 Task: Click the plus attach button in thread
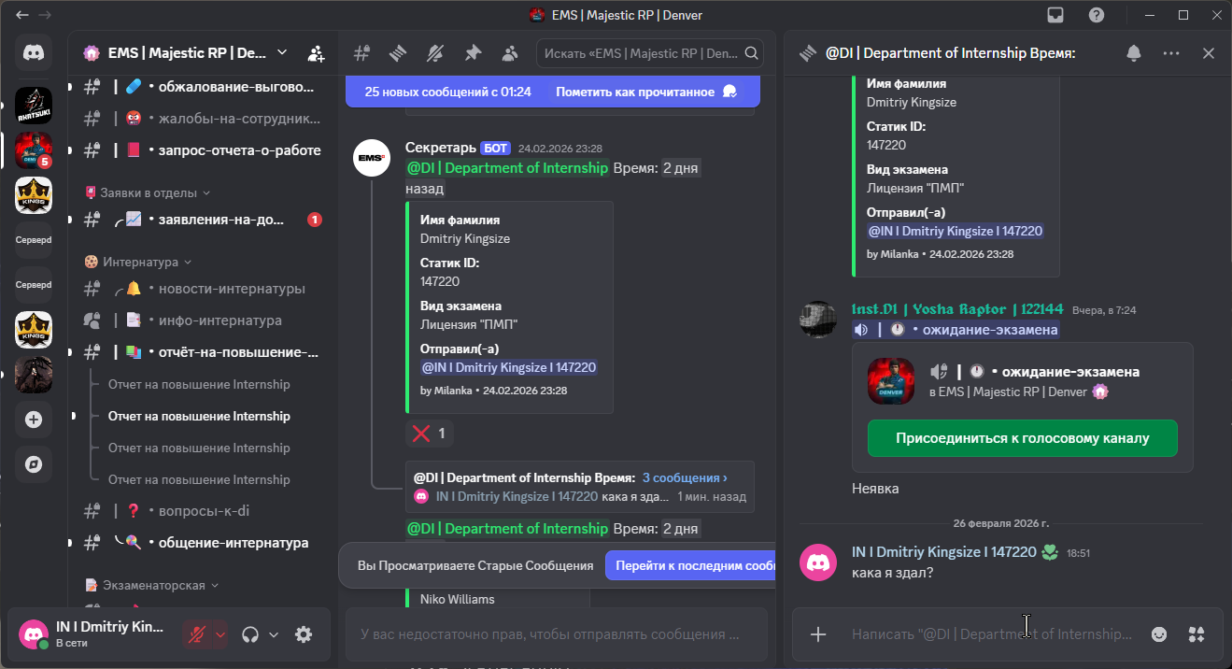click(818, 634)
